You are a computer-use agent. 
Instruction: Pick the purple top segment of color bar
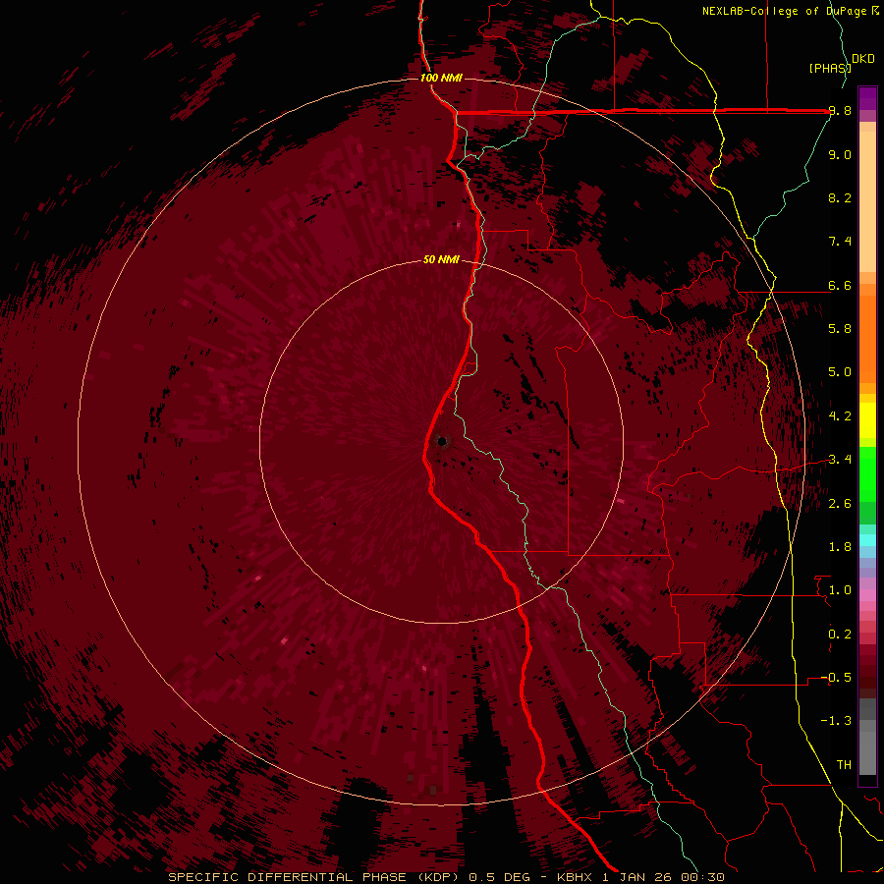pos(867,98)
